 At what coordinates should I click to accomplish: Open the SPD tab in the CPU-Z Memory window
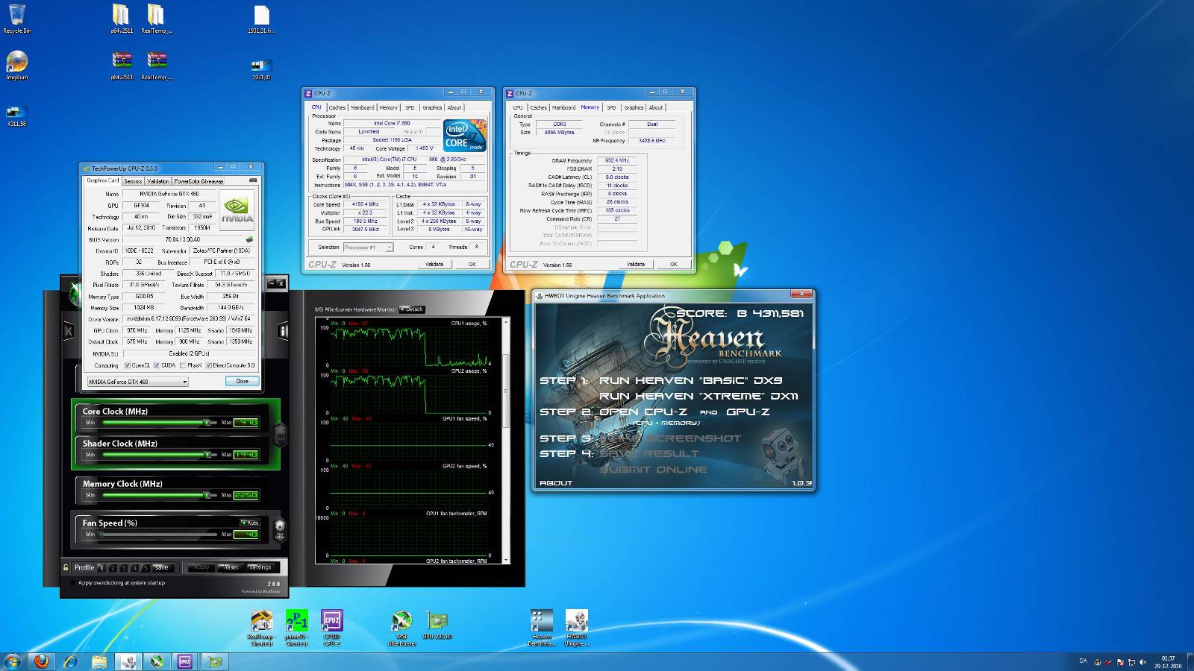click(611, 107)
